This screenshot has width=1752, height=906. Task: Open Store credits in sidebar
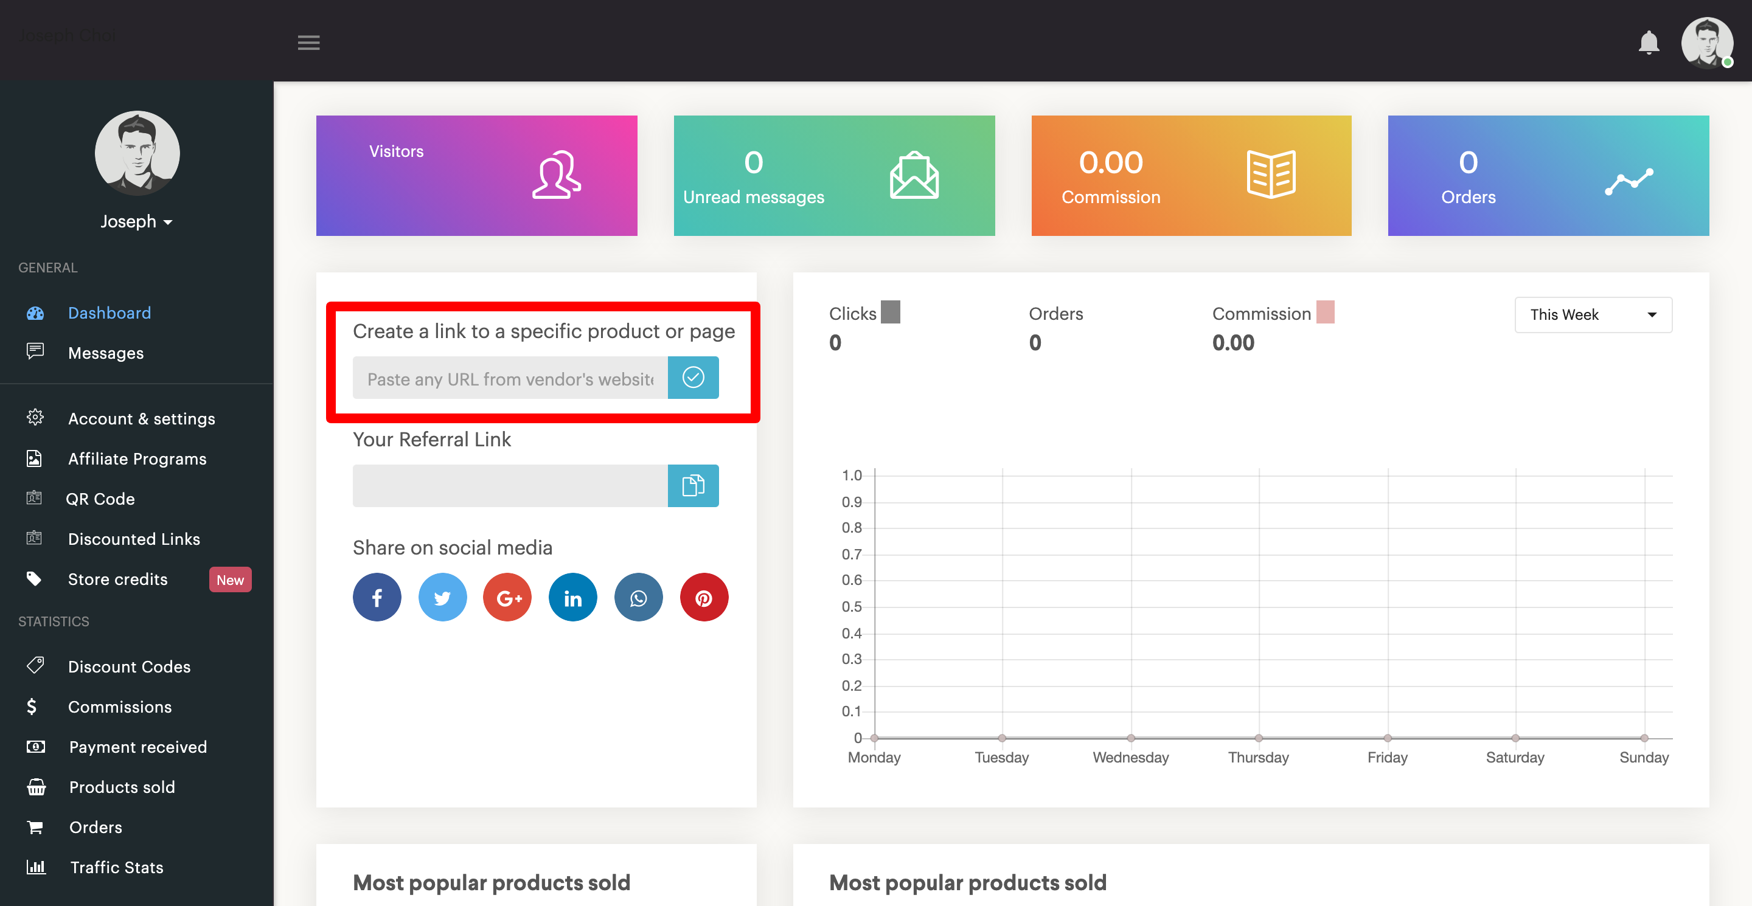[x=117, y=579]
